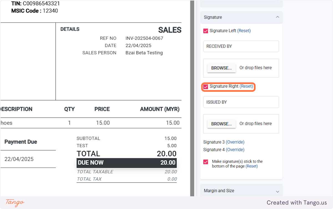Click Reset link for Signature Left
The image size is (333, 209).
244,31
